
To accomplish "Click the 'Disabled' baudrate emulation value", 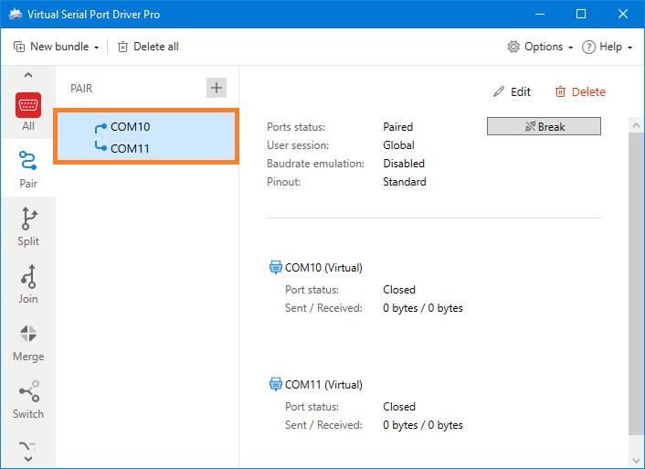I will point(404,164).
